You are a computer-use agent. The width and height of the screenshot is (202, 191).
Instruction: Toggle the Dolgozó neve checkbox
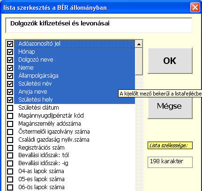pyautogui.click(x=10, y=60)
